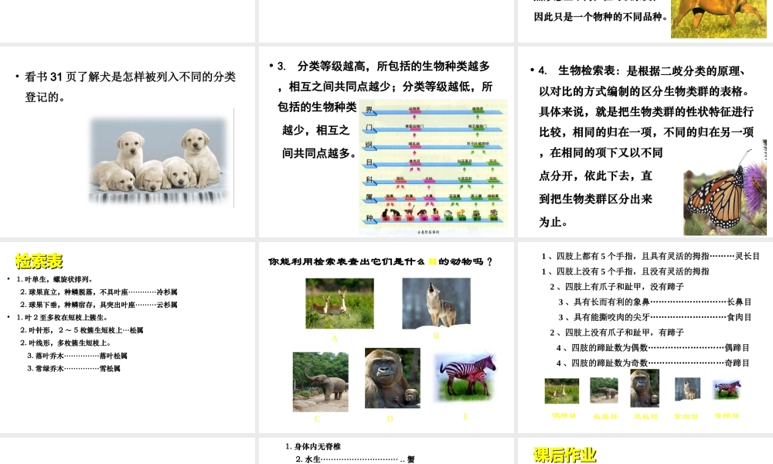The image size is (773, 464).
Task: Click the line '2. 叶针形' ending with '松属'
Action: 81,330
